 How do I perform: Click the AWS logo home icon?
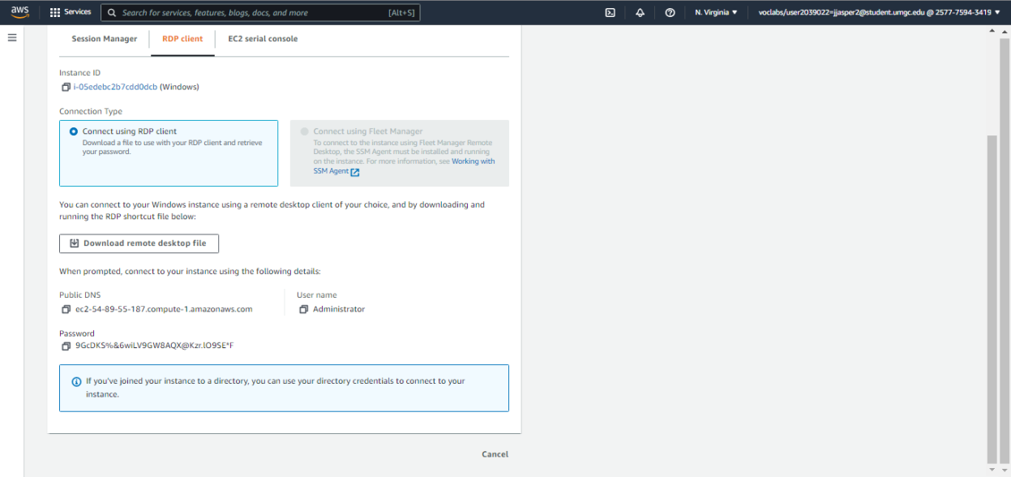pos(19,12)
